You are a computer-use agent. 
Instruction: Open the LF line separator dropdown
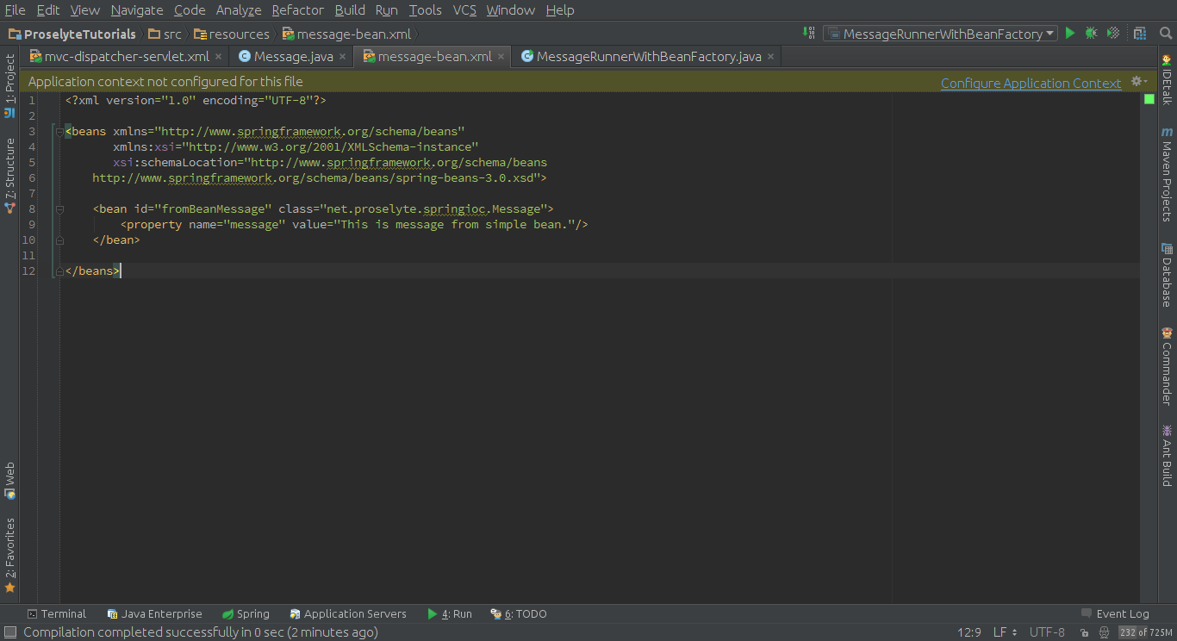[x=1005, y=632]
